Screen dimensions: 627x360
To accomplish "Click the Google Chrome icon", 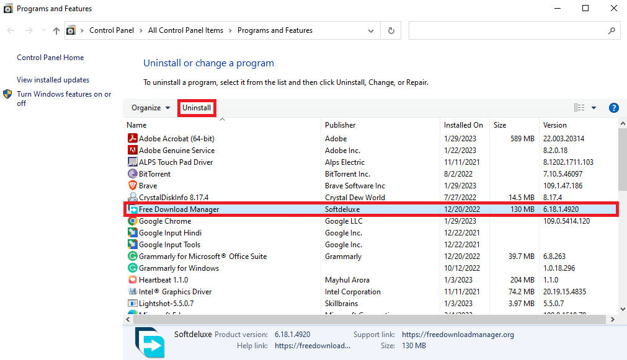I will point(132,221).
